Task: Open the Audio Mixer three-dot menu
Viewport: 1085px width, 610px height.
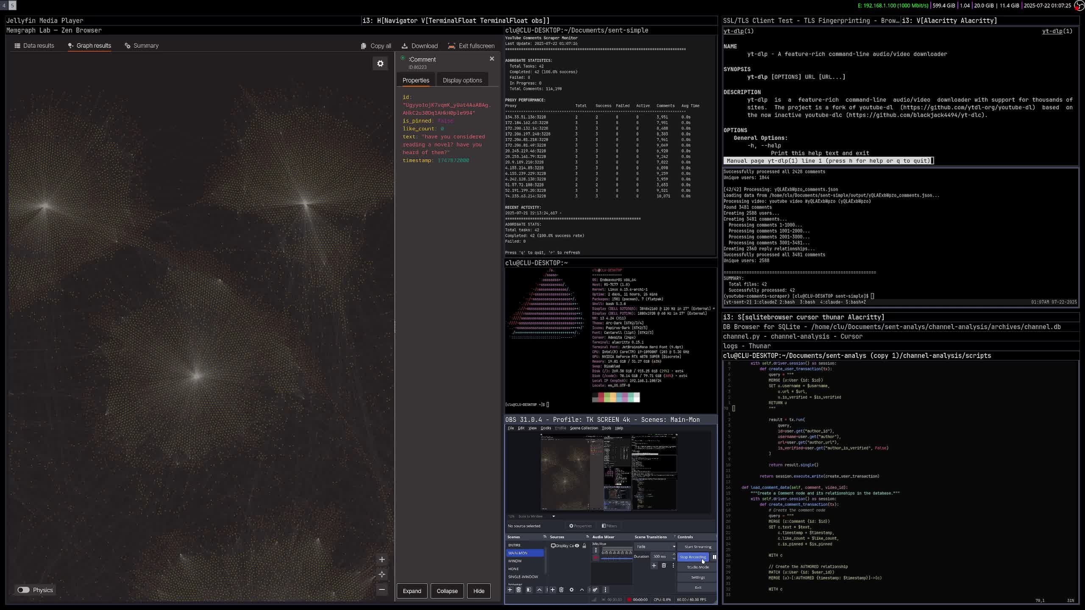Action: (x=605, y=590)
